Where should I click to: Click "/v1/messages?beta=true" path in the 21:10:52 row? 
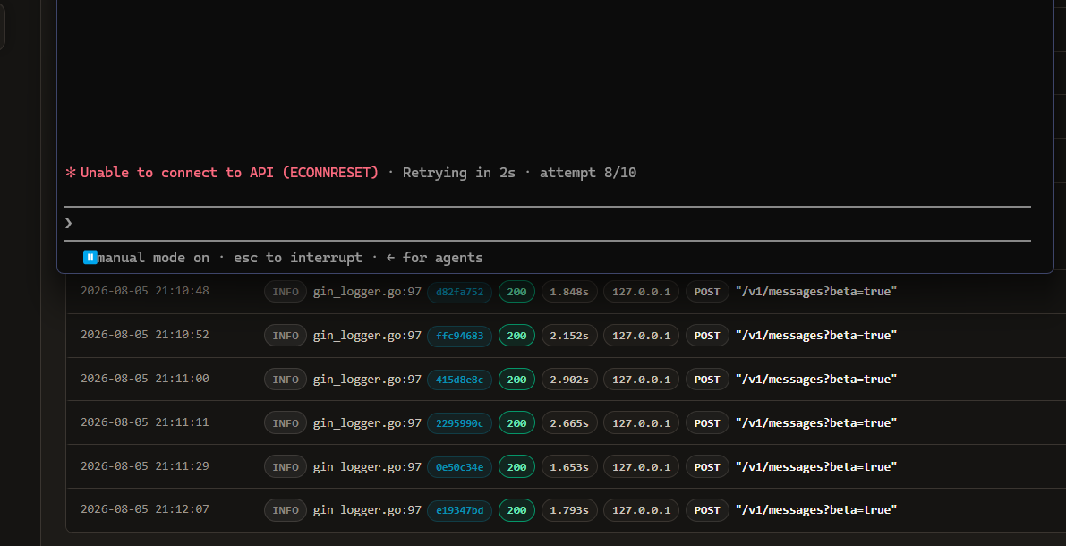[816, 336]
